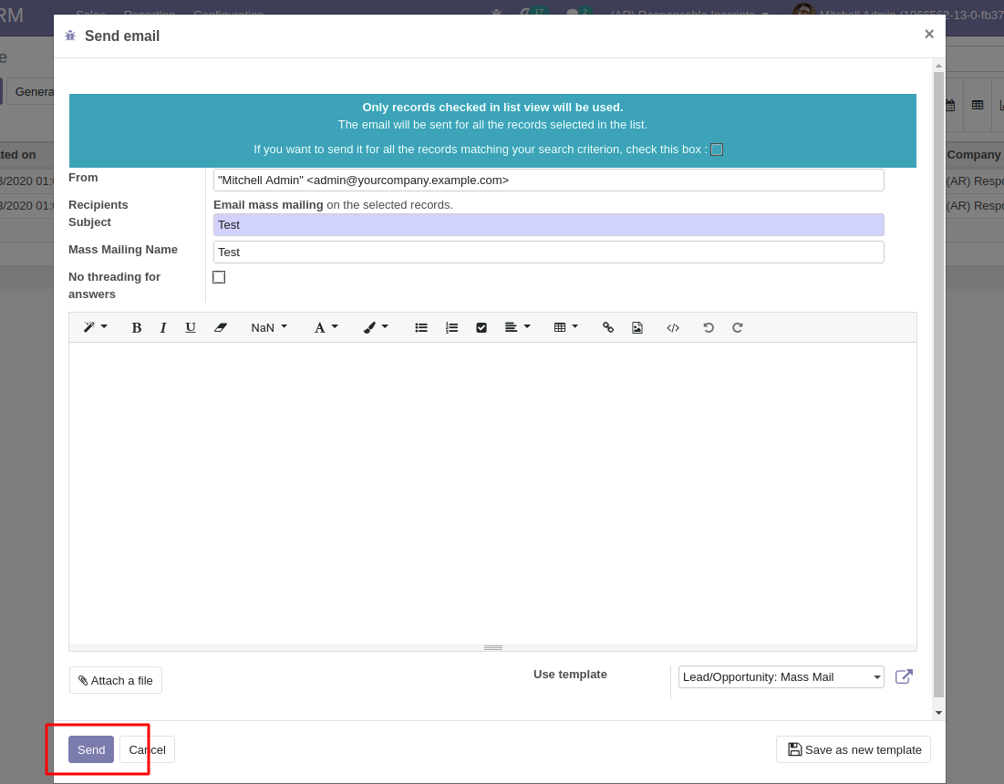Image resolution: width=1004 pixels, height=784 pixels.
Task: Underline the selected text
Action: [x=190, y=327]
